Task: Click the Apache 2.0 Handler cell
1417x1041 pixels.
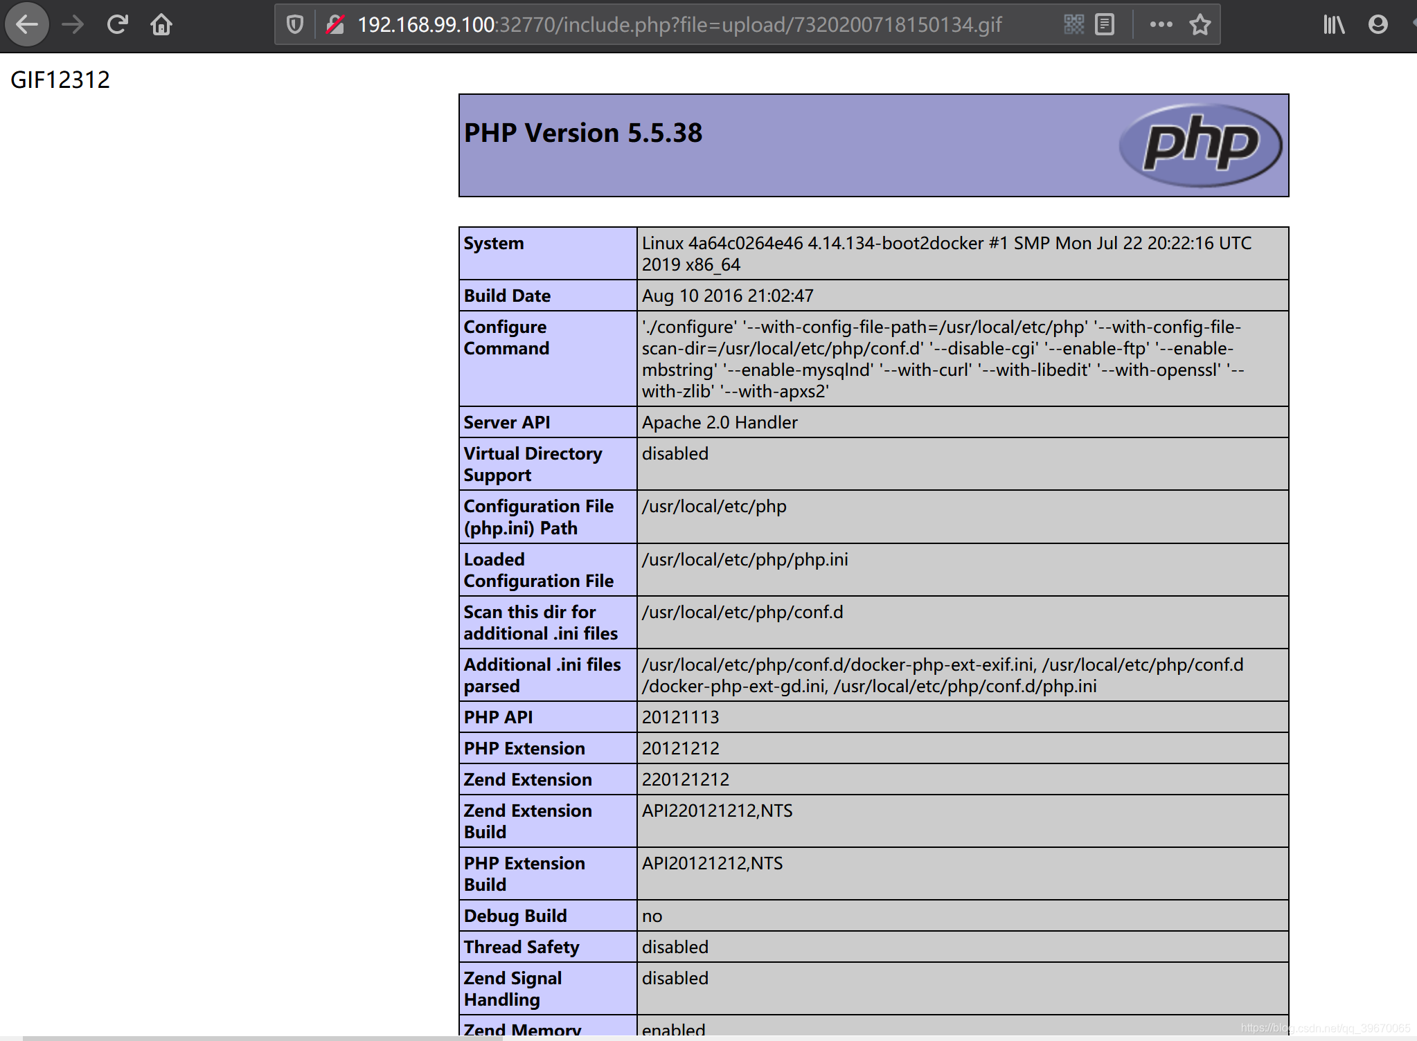Action: [720, 422]
